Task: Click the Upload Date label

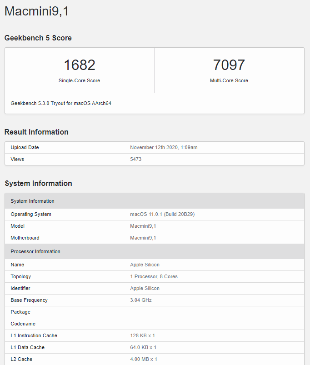Action: coord(25,147)
